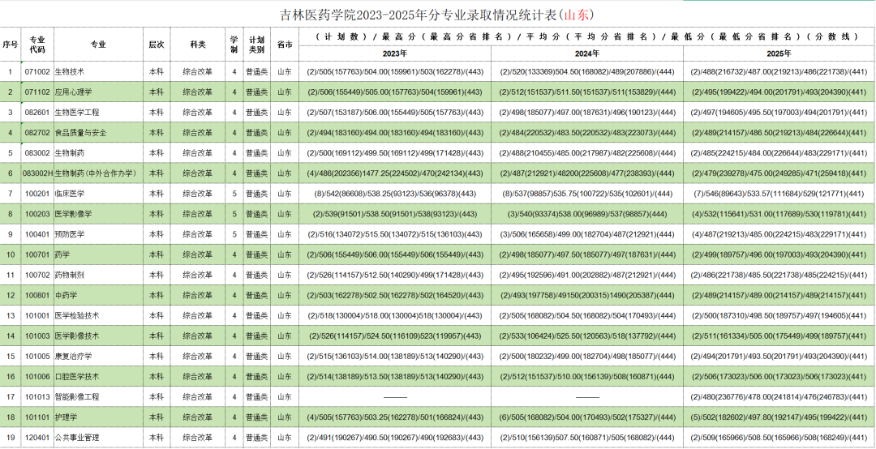876x449 pixels.
Task: Click major code 101001
Action: (x=37, y=315)
